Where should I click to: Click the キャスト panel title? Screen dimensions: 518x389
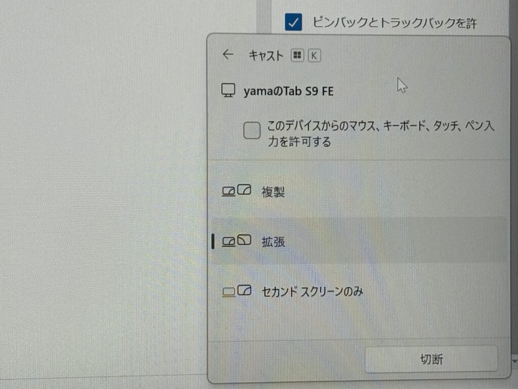tap(266, 55)
